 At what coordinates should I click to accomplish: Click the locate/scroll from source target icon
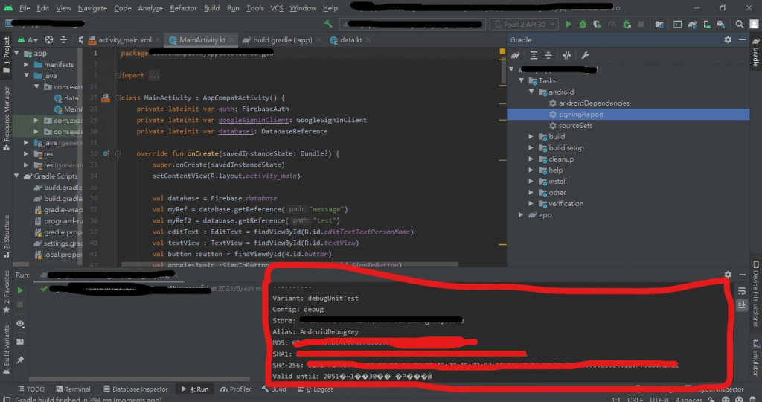tap(49, 40)
